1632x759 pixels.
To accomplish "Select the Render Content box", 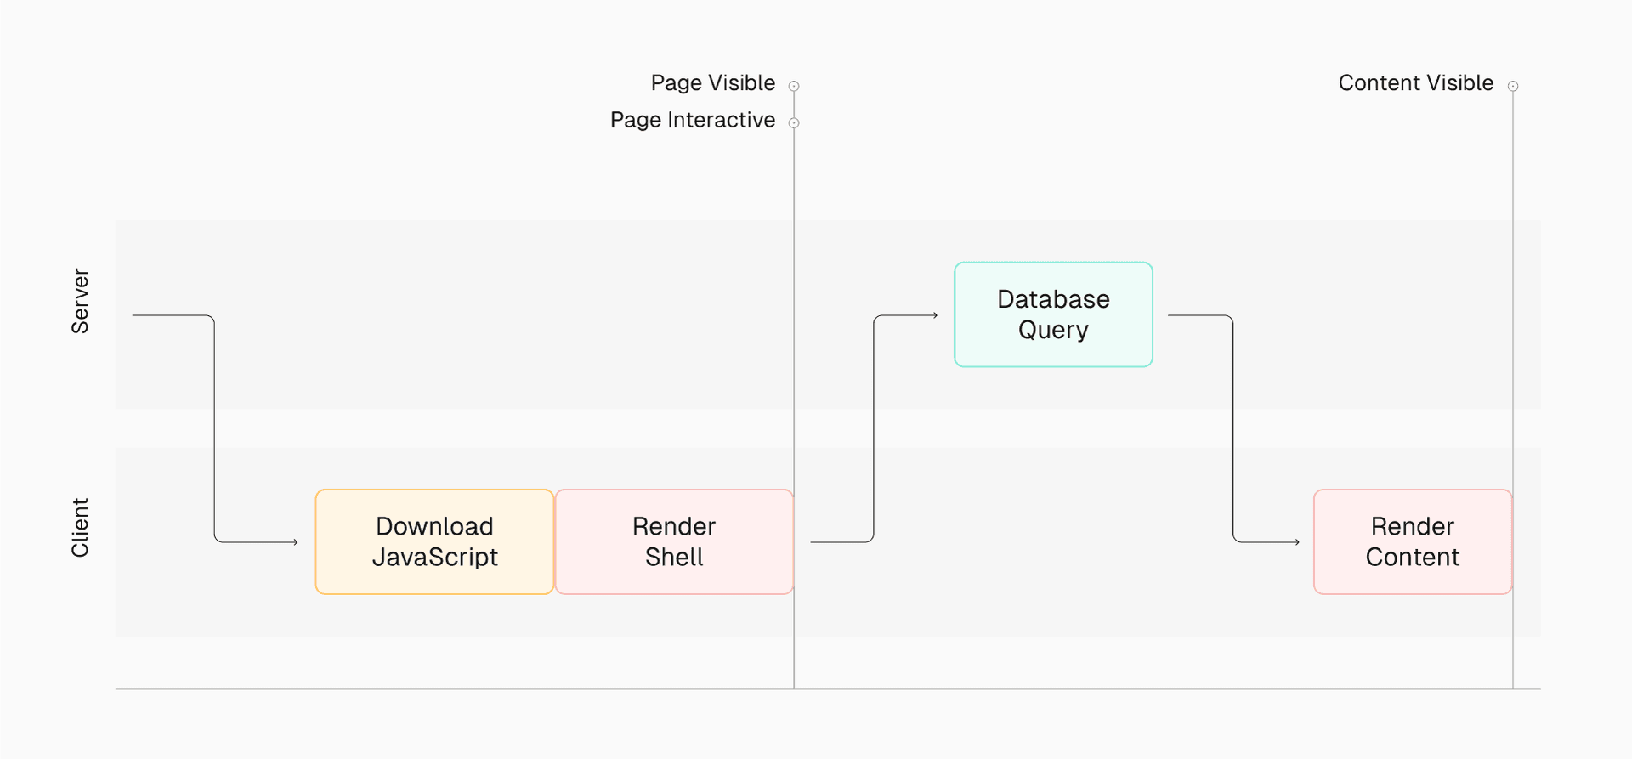I will click(x=1412, y=541).
